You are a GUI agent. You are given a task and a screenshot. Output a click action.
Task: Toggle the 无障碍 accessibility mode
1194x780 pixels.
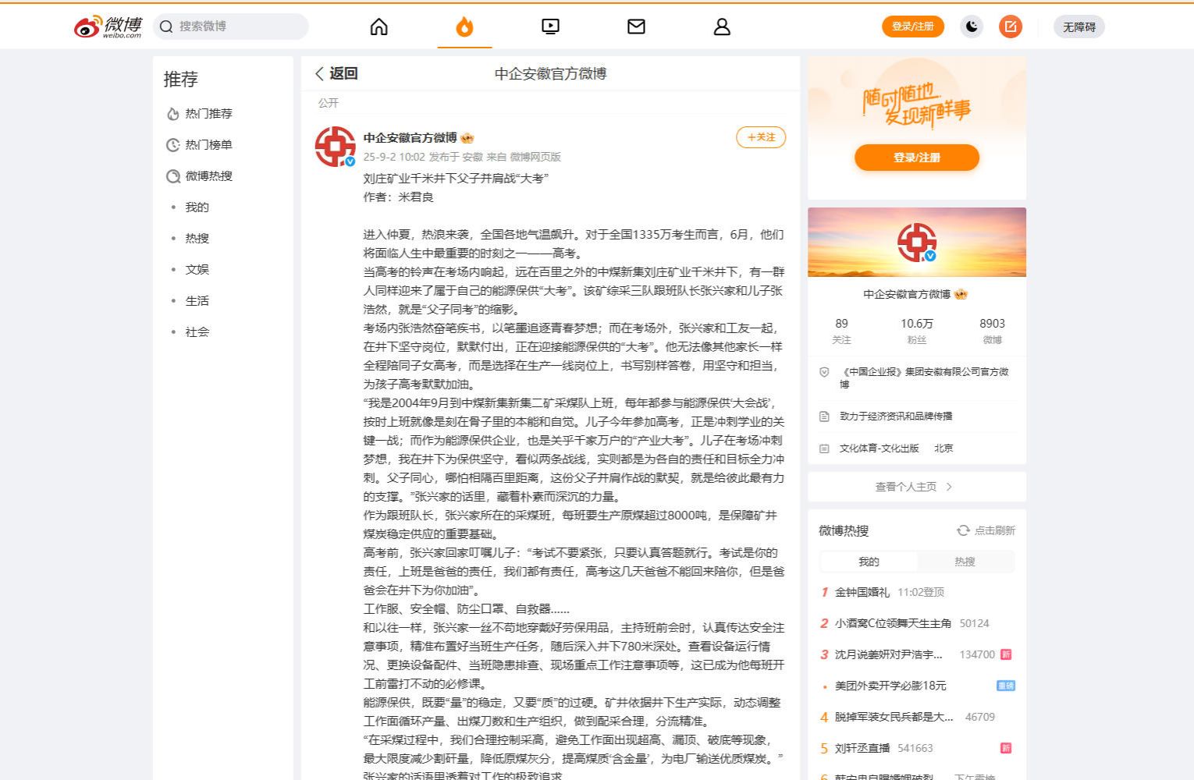[x=1079, y=27]
